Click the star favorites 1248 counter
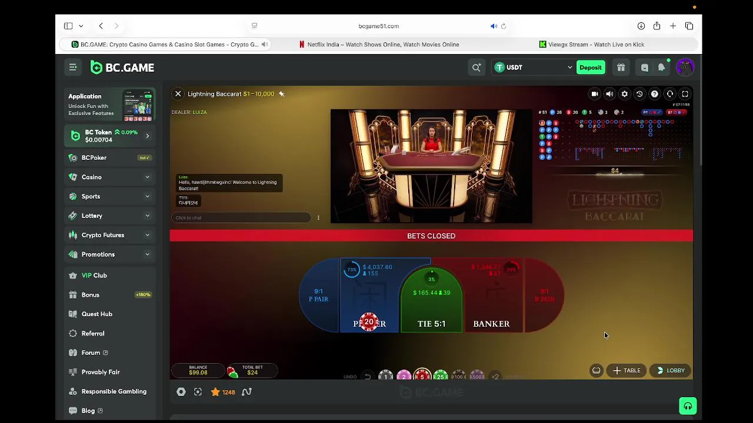Image resolution: width=753 pixels, height=423 pixels. [x=223, y=392]
